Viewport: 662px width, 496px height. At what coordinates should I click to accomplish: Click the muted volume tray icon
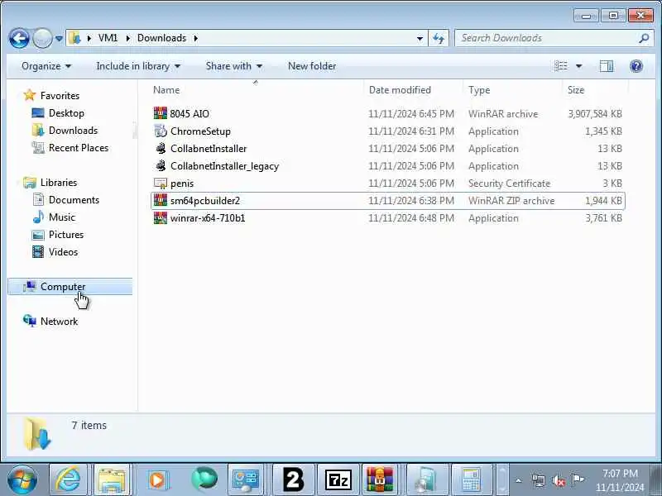point(559,480)
